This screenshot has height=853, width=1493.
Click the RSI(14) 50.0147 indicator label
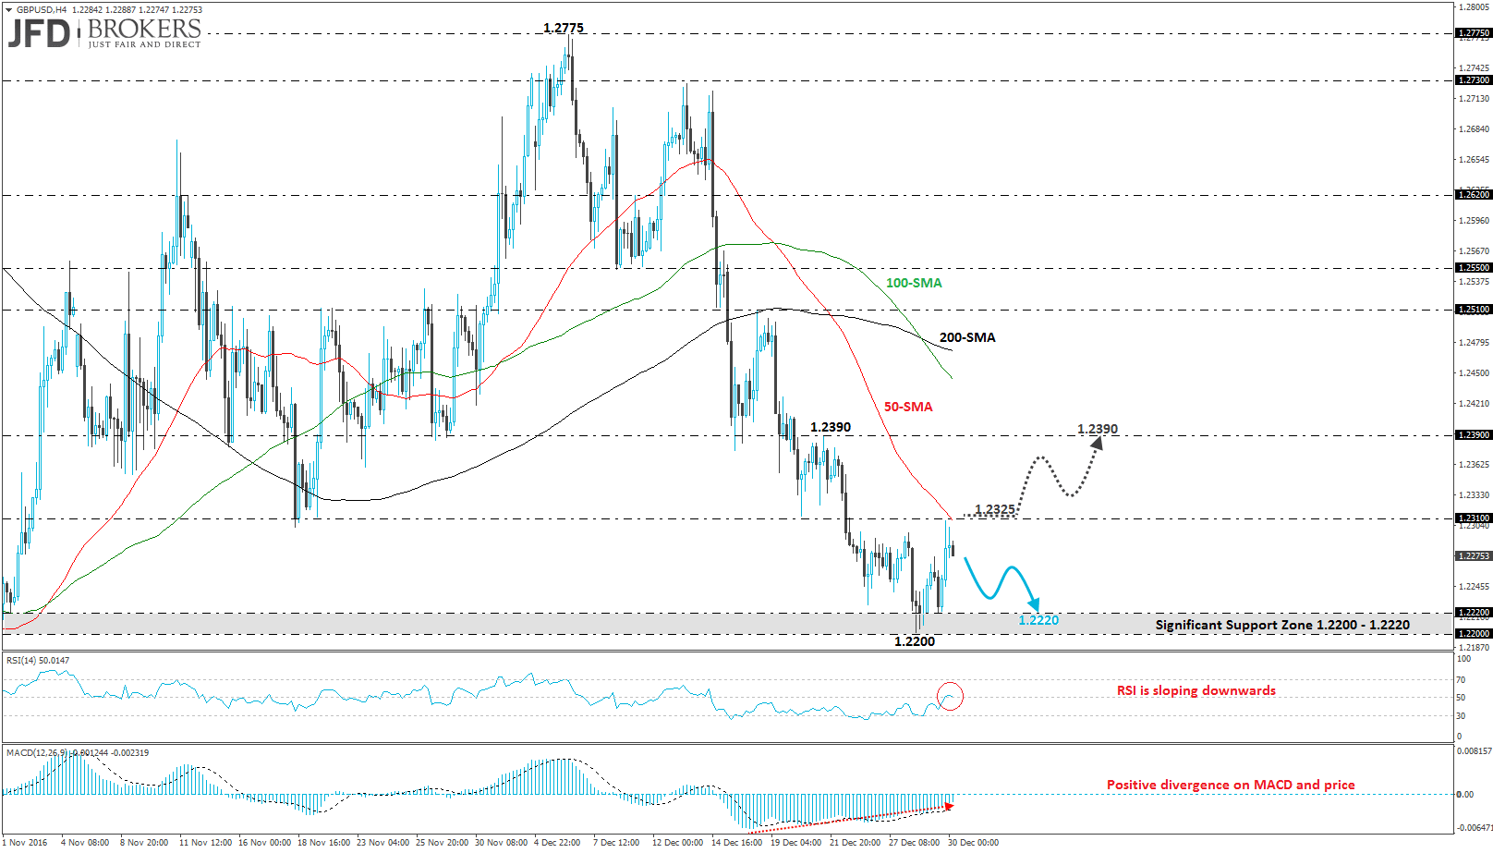click(38, 660)
